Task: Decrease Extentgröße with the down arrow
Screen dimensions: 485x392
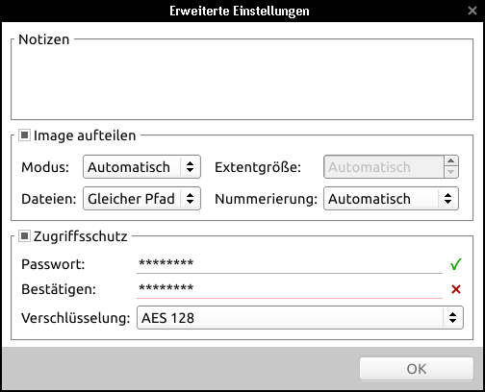Action: 451,172
